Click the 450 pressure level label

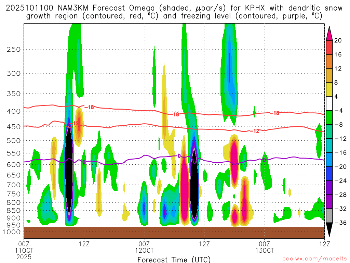pyautogui.click(x=14, y=127)
